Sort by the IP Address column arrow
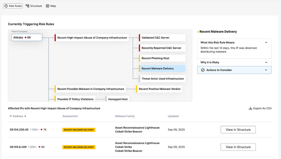 pos(25,116)
